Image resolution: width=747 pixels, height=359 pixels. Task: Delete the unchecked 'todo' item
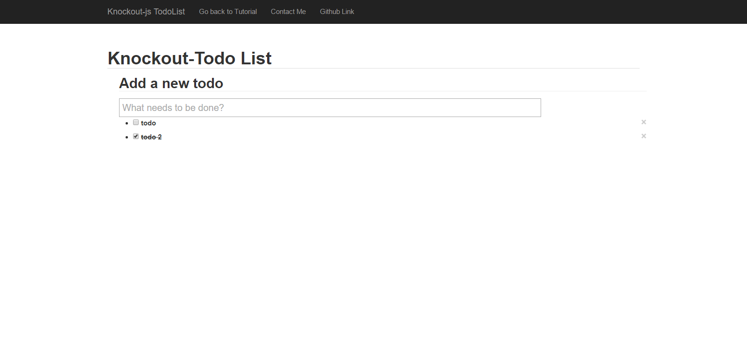click(643, 122)
